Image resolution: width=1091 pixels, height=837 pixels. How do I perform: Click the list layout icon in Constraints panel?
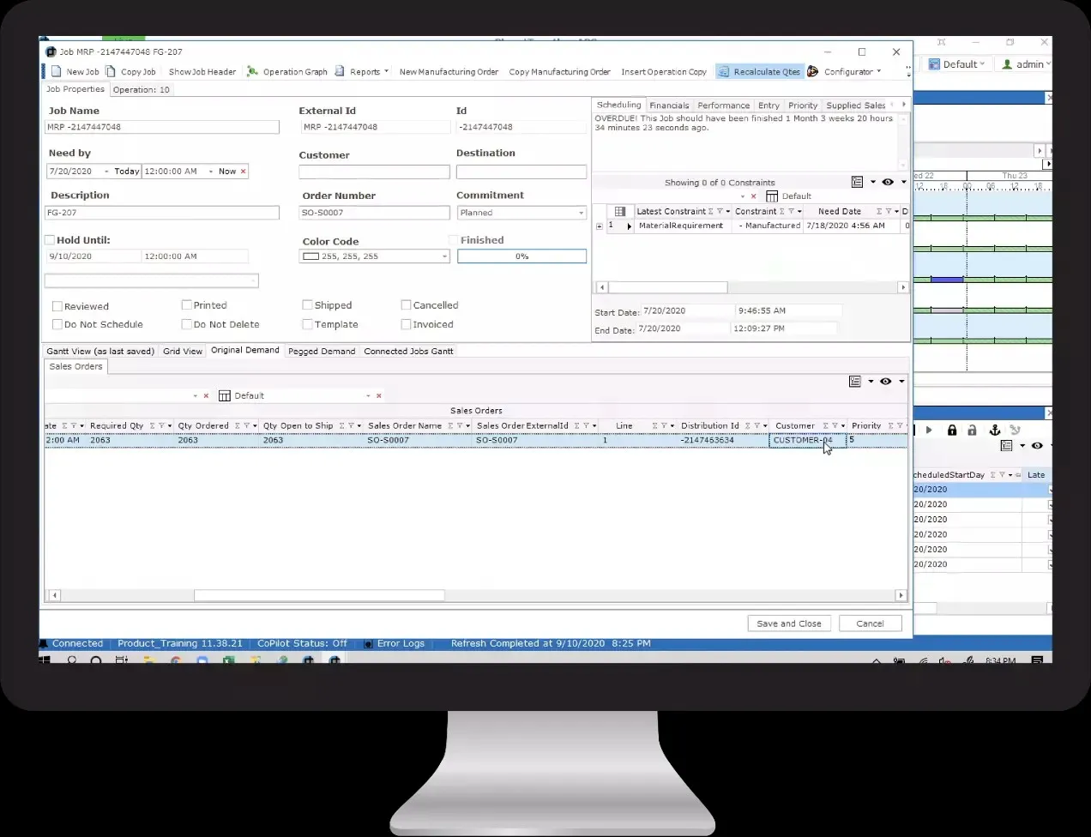pos(857,182)
